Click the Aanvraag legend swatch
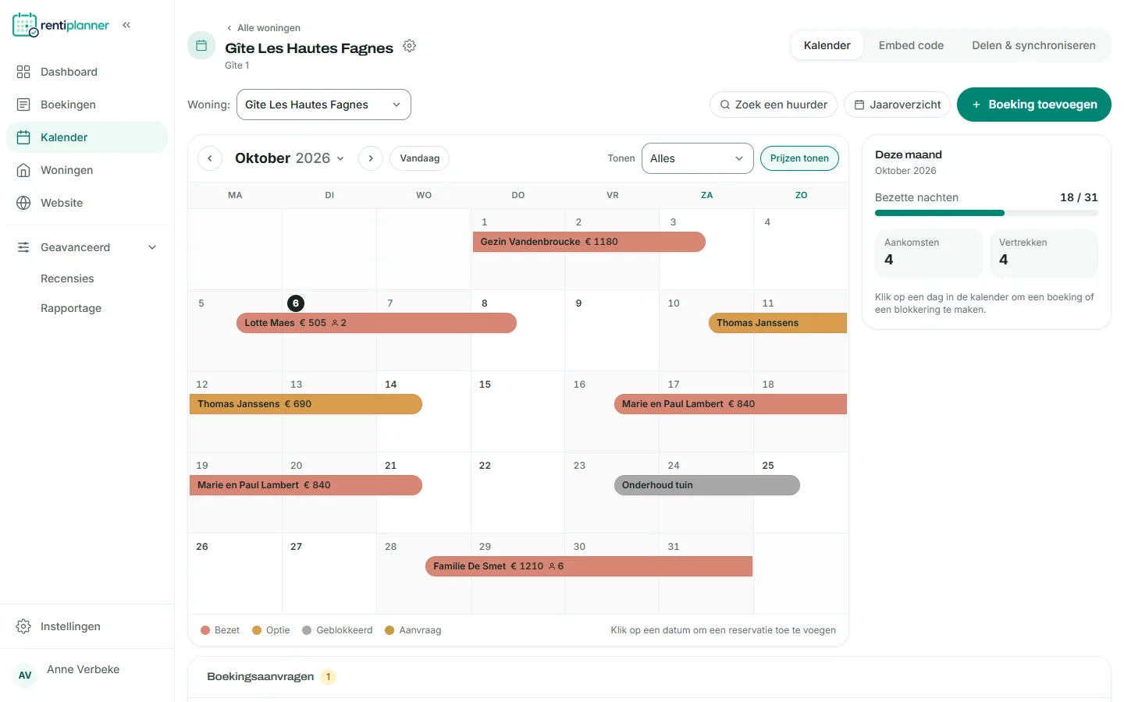 pos(389,630)
